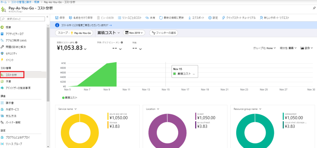
Task: Open Quickstart tutorial (クイックスタート チュートリアル) lightning icon
Action: click(x=224, y=18)
